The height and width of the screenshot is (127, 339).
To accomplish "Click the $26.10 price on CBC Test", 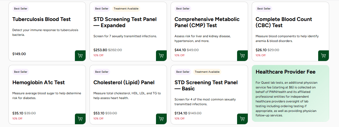I will [261, 50].
